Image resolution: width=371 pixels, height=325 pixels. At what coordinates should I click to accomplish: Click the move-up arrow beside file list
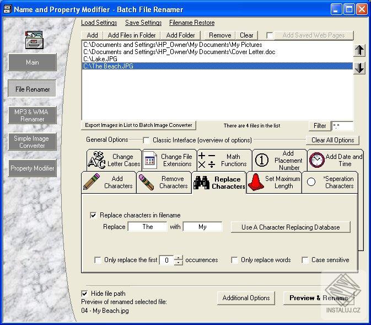[359, 50]
